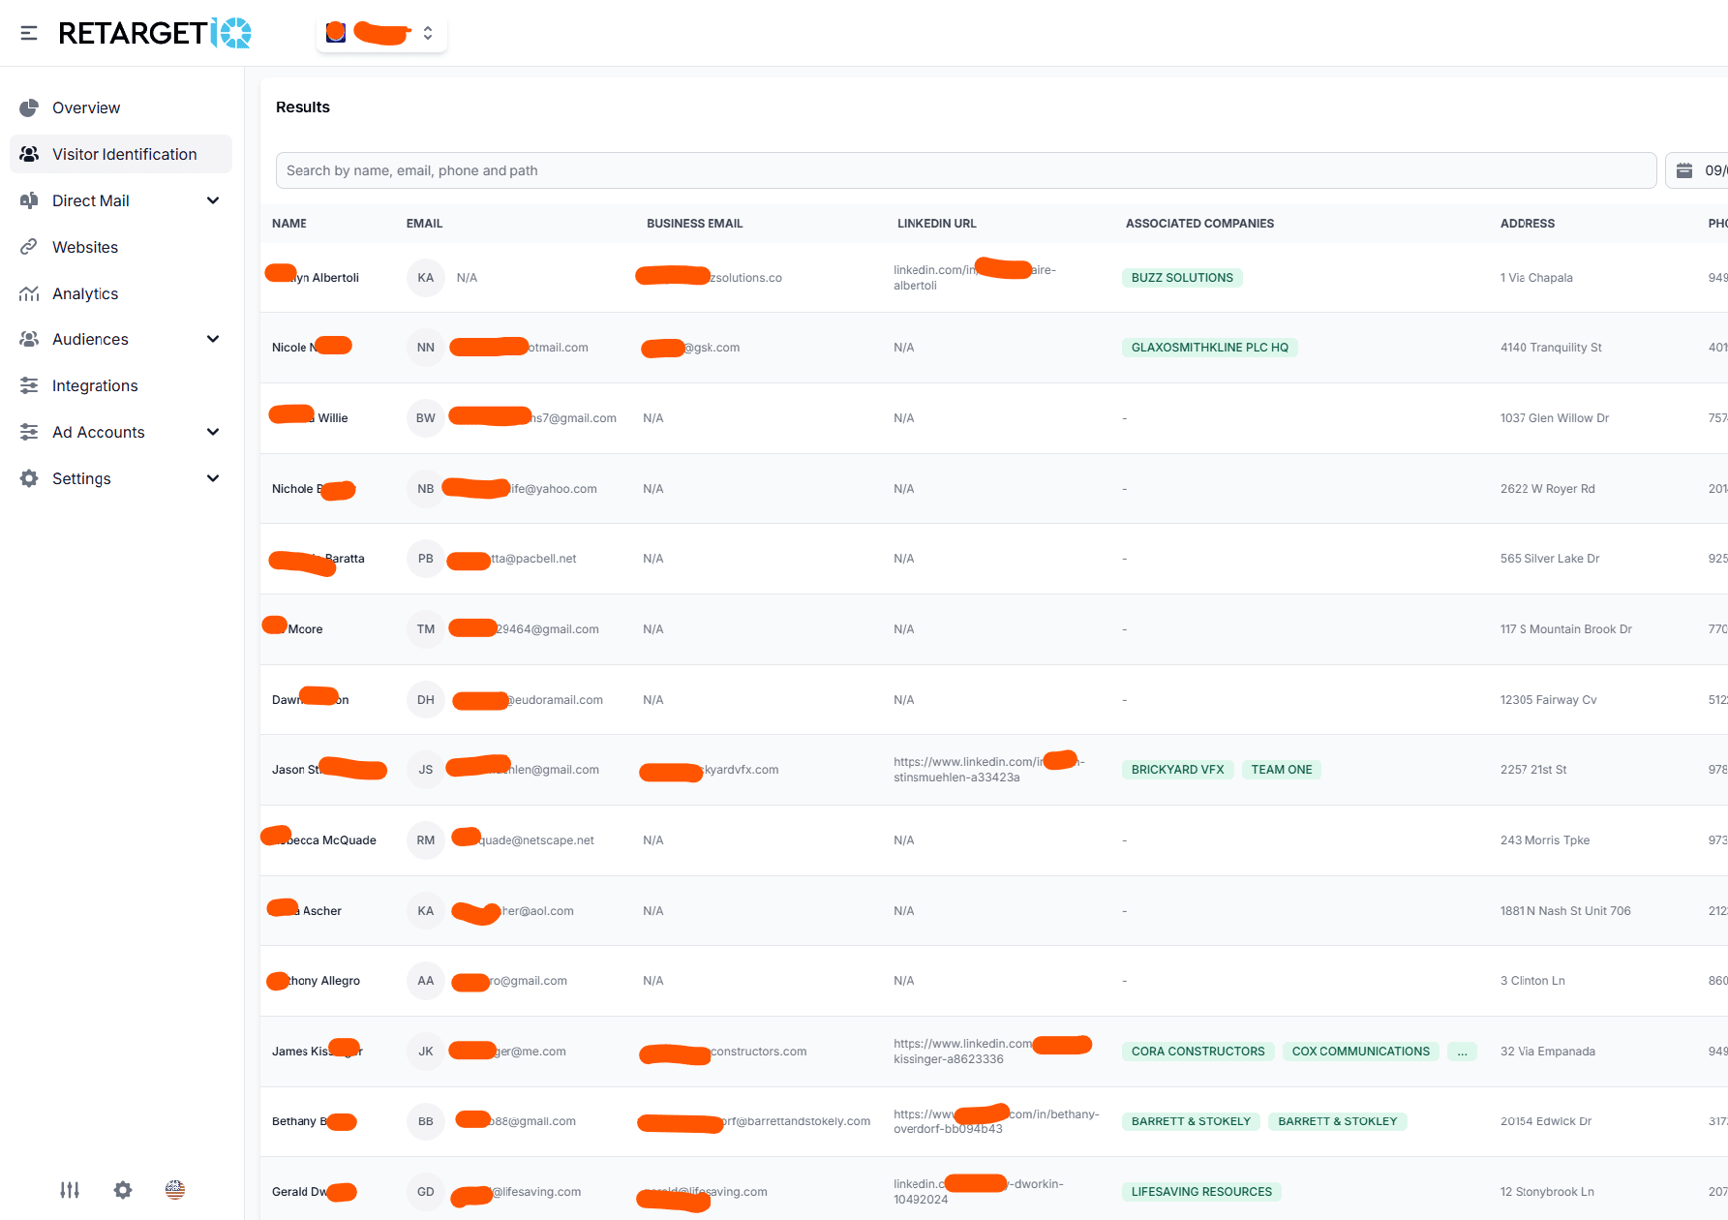Click the Ad Accounts sliders icon
This screenshot has width=1728, height=1220.
pos(29,432)
